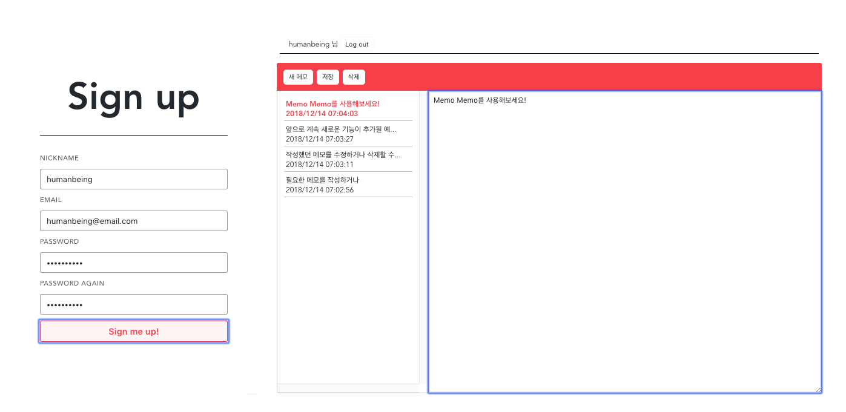The width and height of the screenshot is (846, 412).
Task: Click the 2018/12/14 07:04:03 timestamp
Action: [x=322, y=114]
